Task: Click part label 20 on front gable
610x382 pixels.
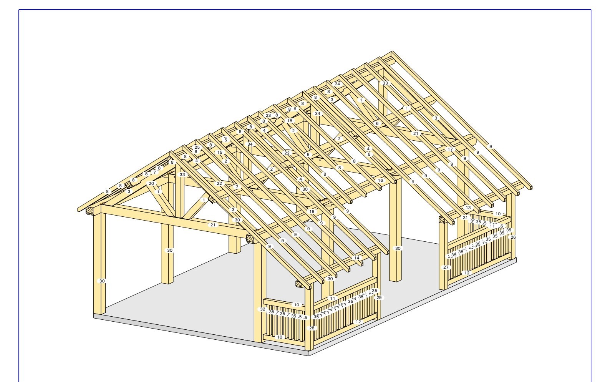Action: 151,183
